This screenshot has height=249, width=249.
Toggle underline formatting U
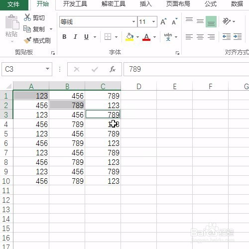[86, 37]
